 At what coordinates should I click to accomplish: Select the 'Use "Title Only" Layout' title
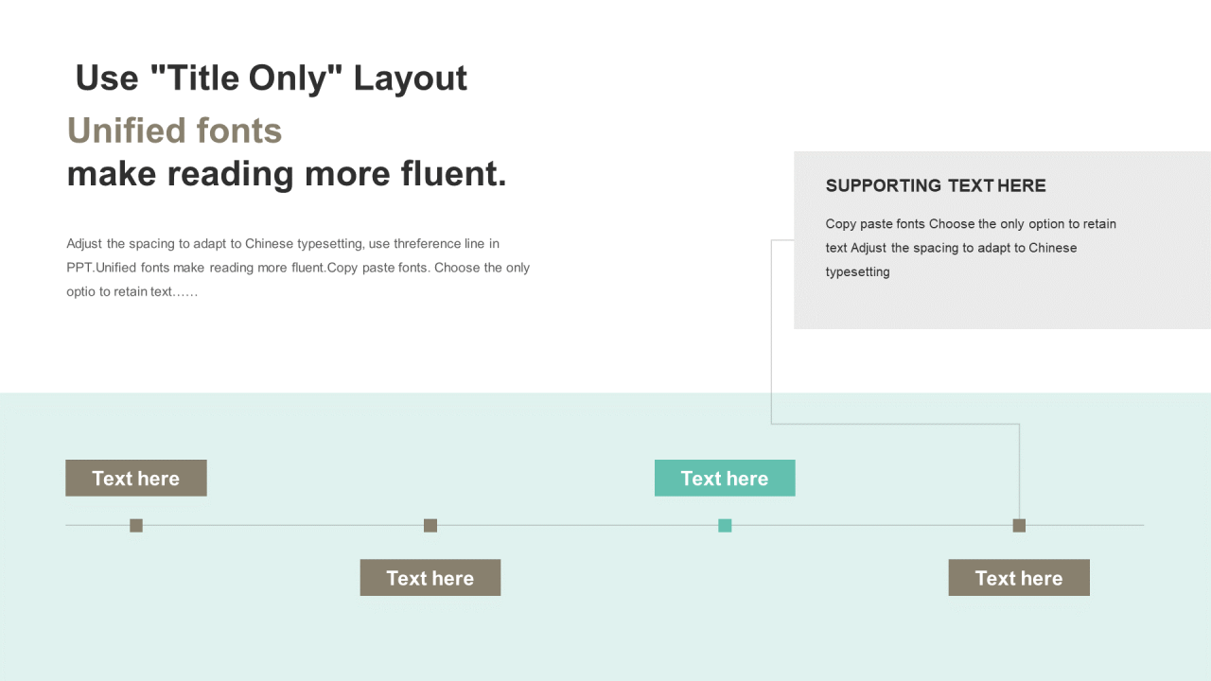click(x=271, y=78)
